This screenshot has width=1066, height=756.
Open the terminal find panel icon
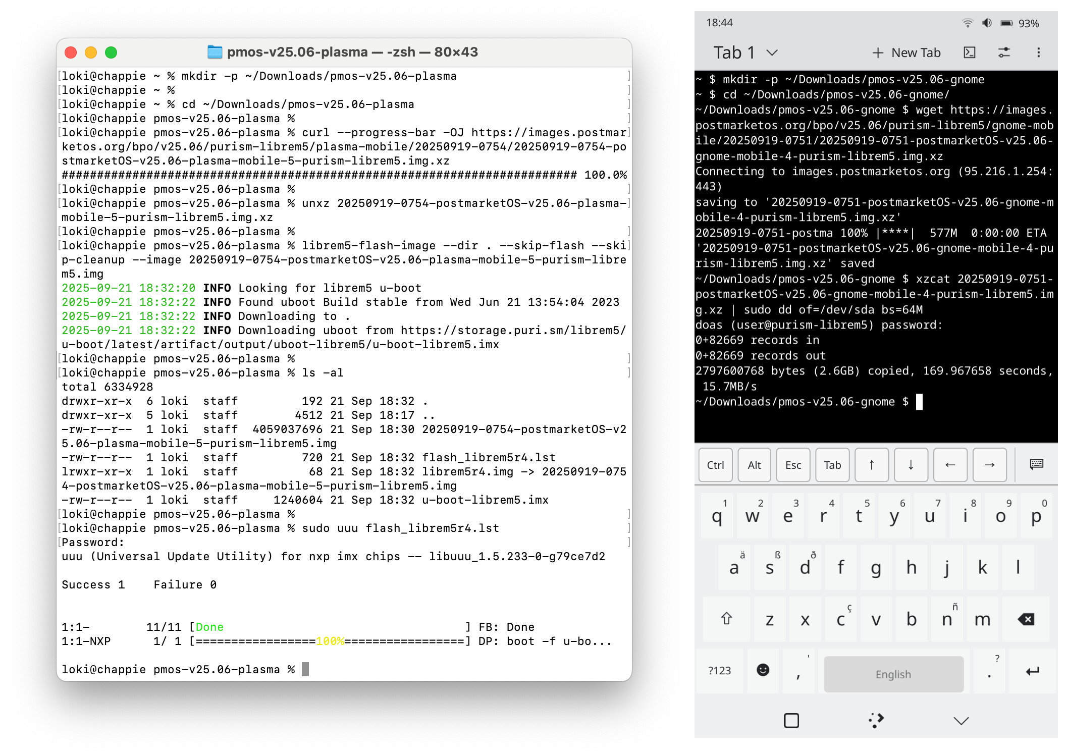coord(969,52)
